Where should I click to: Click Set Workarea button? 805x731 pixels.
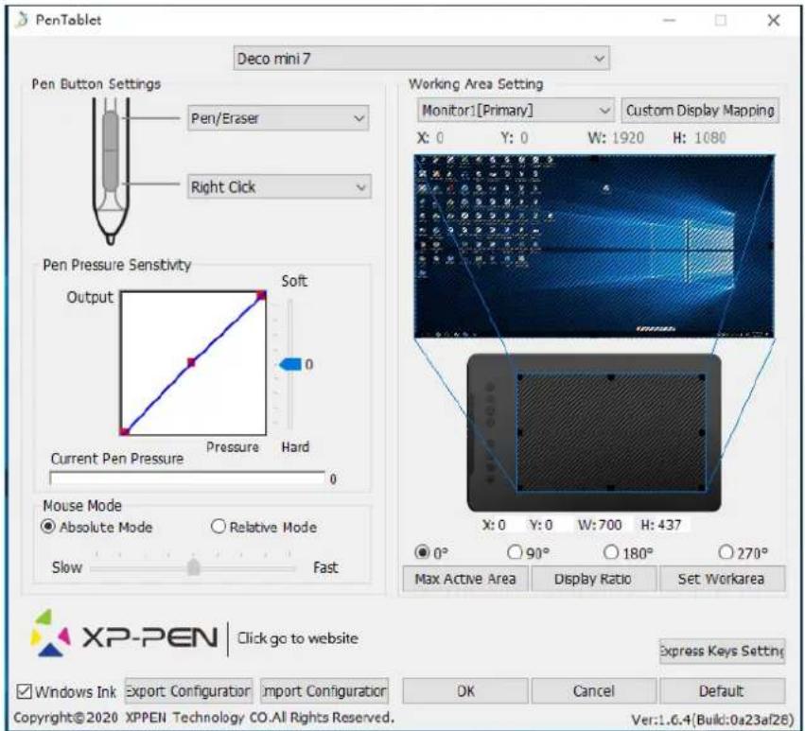722,579
